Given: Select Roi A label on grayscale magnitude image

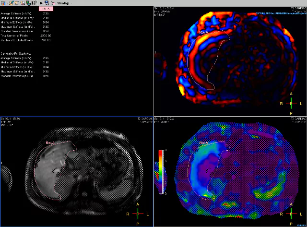Looking at the screenshot, I should (51, 143).
